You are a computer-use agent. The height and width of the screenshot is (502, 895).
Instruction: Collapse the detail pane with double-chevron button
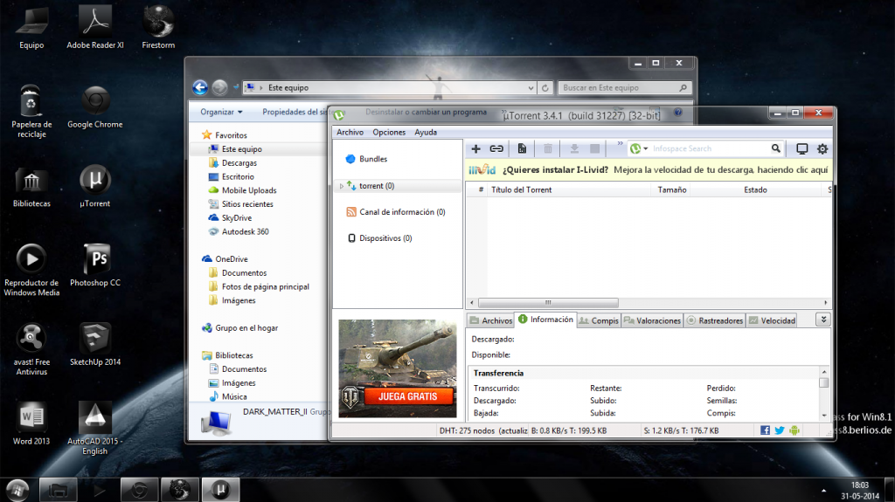click(822, 320)
